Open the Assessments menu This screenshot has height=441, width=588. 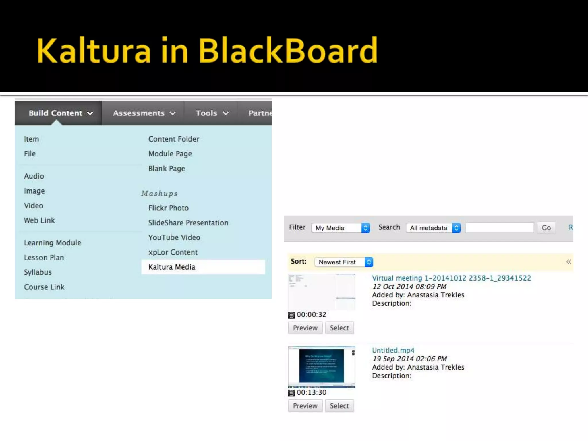pos(144,113)
